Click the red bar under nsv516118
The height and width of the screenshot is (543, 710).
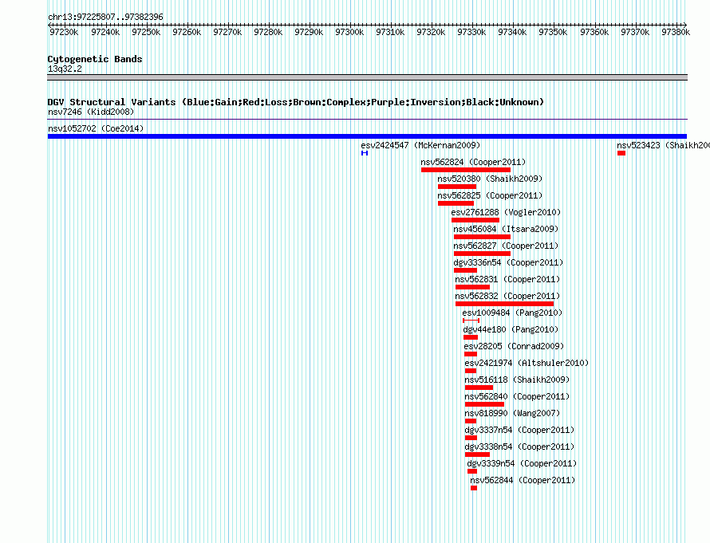pyautogui.click(x=479, y=388)
